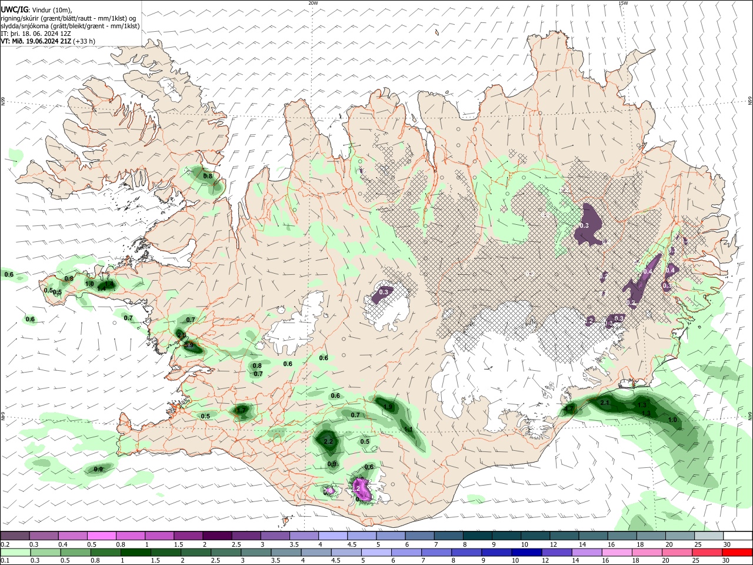The image size is (753, 565).
Task: Click the initial time 'IT: þri. 18. 06. 2024 12Z'
Action: 36,34
